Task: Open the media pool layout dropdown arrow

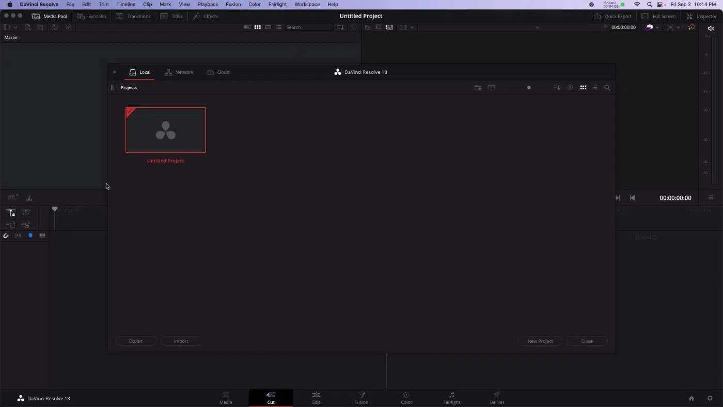Action: pos(15,27)
